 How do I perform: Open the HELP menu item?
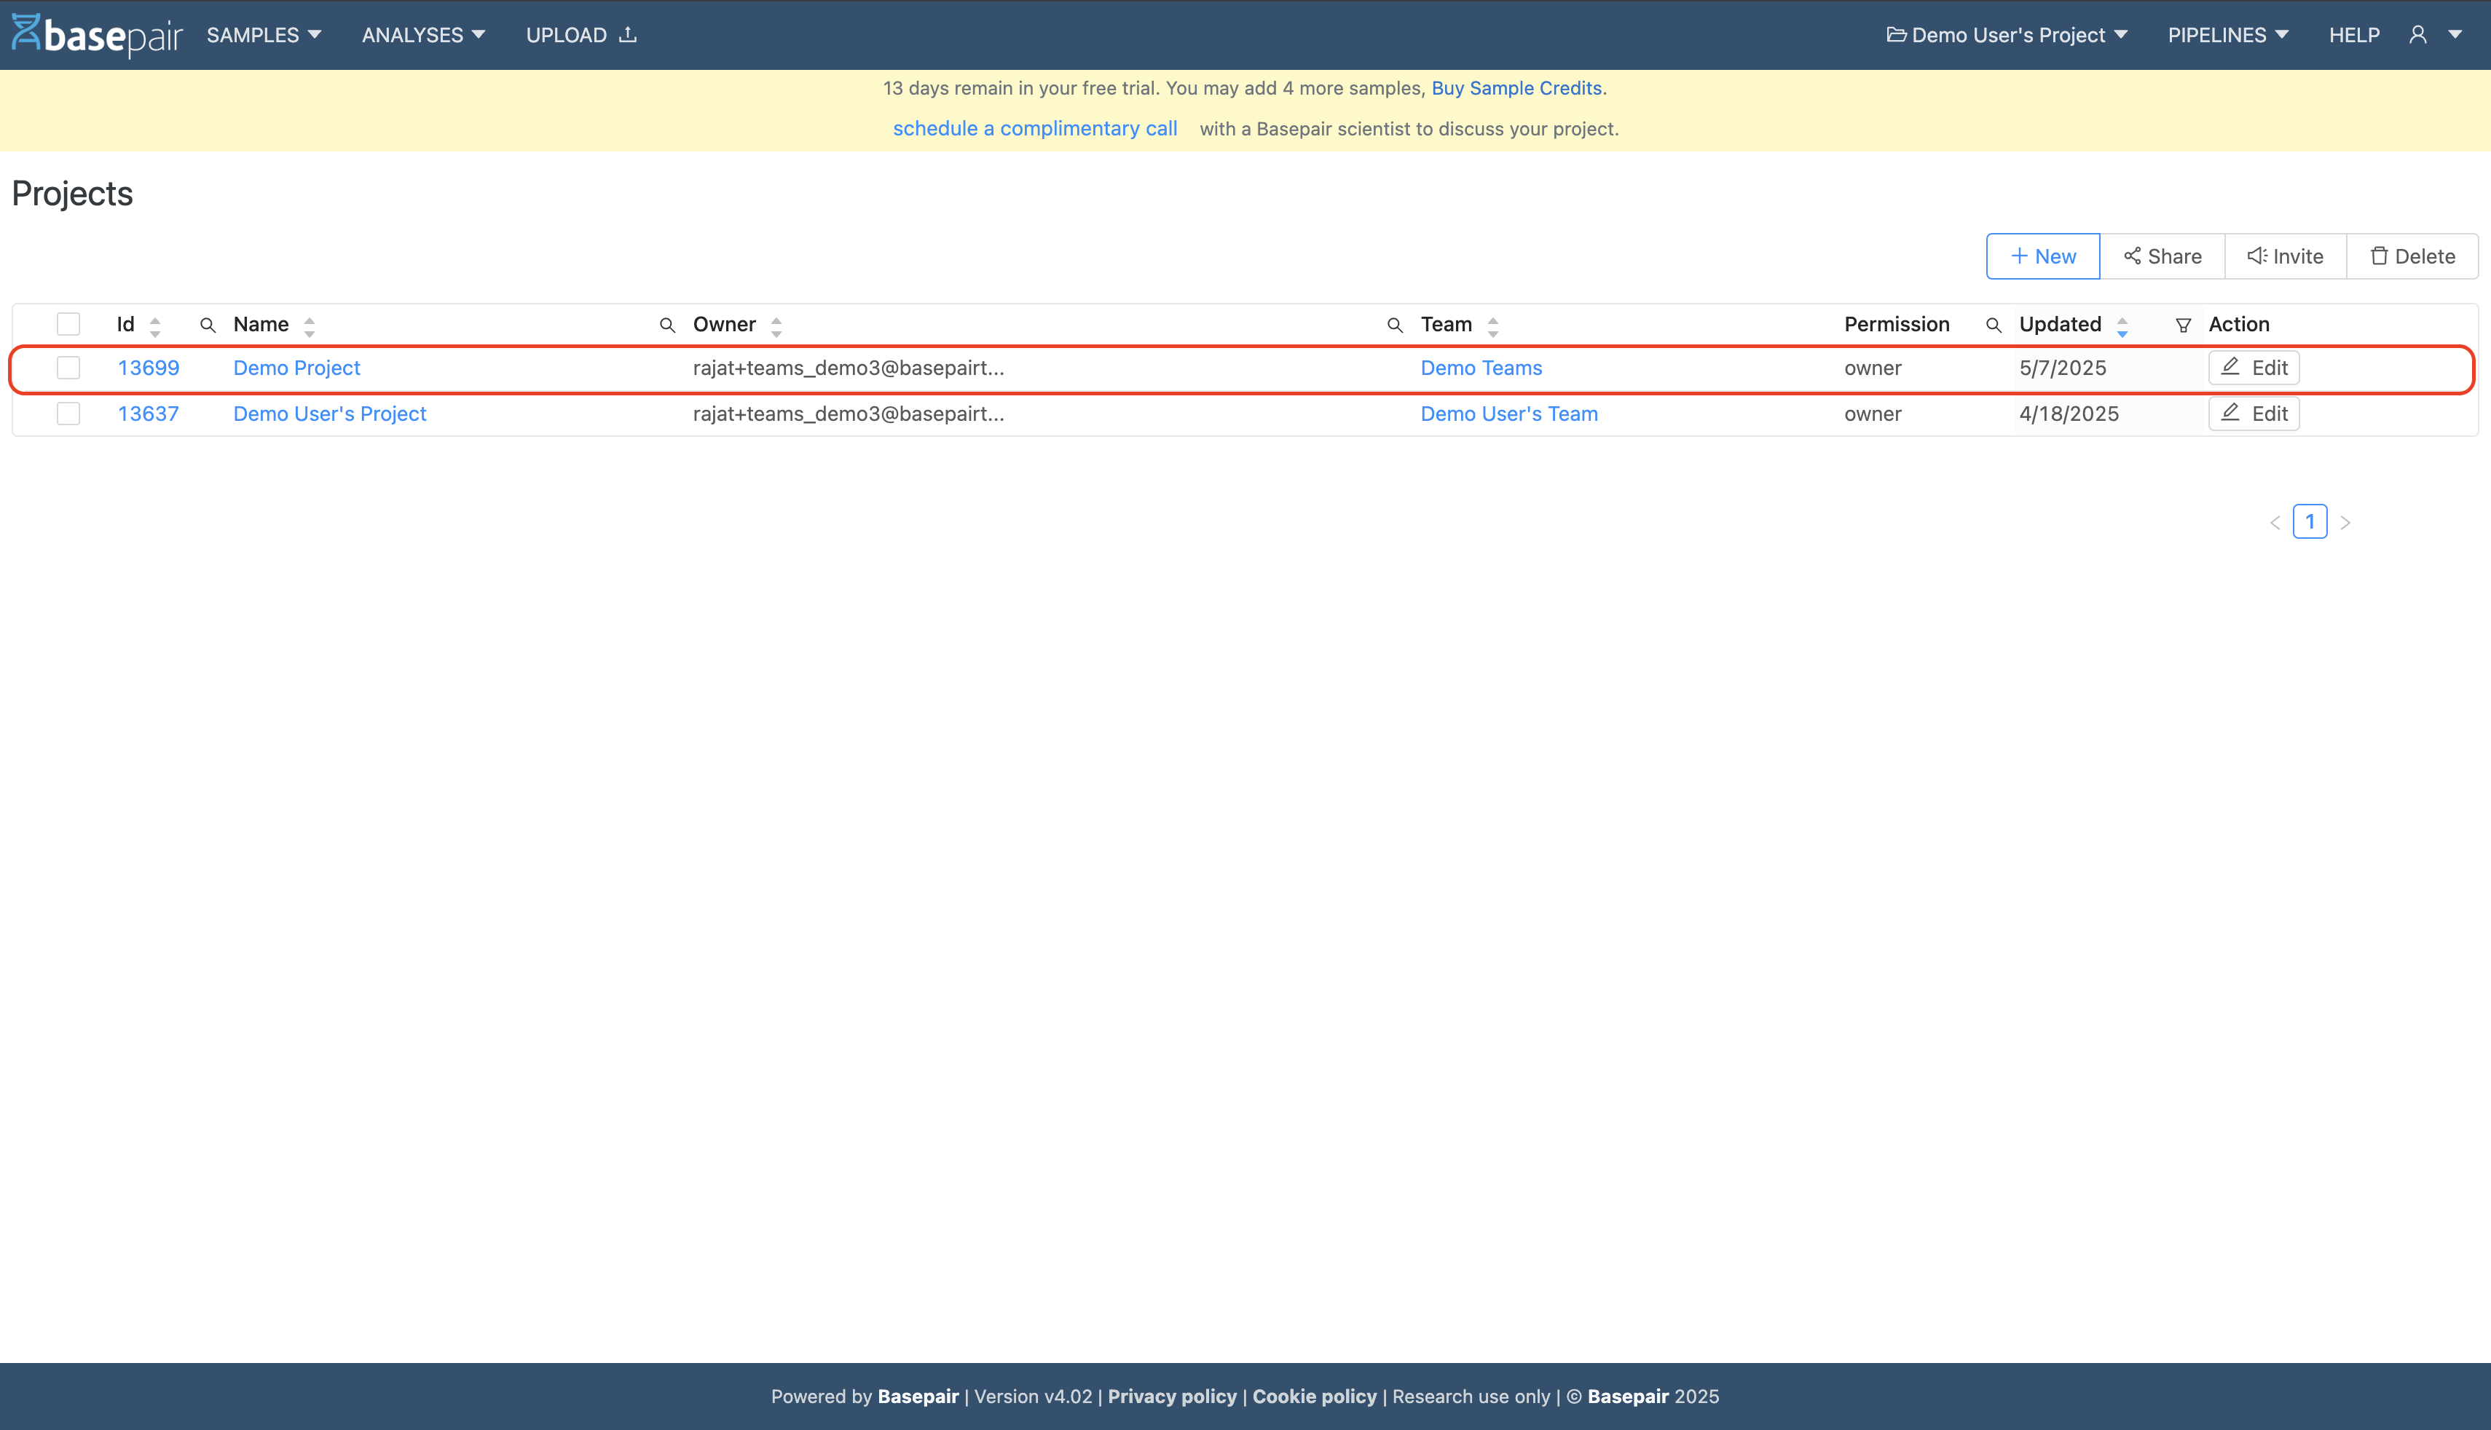coord(2353,36)
